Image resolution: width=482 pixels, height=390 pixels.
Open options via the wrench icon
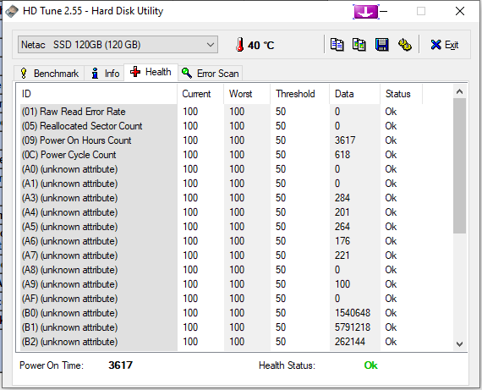(x=405, y=45)
